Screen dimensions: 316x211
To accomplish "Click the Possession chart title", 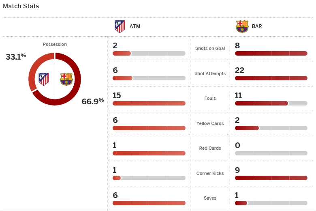I will point(55,44).
